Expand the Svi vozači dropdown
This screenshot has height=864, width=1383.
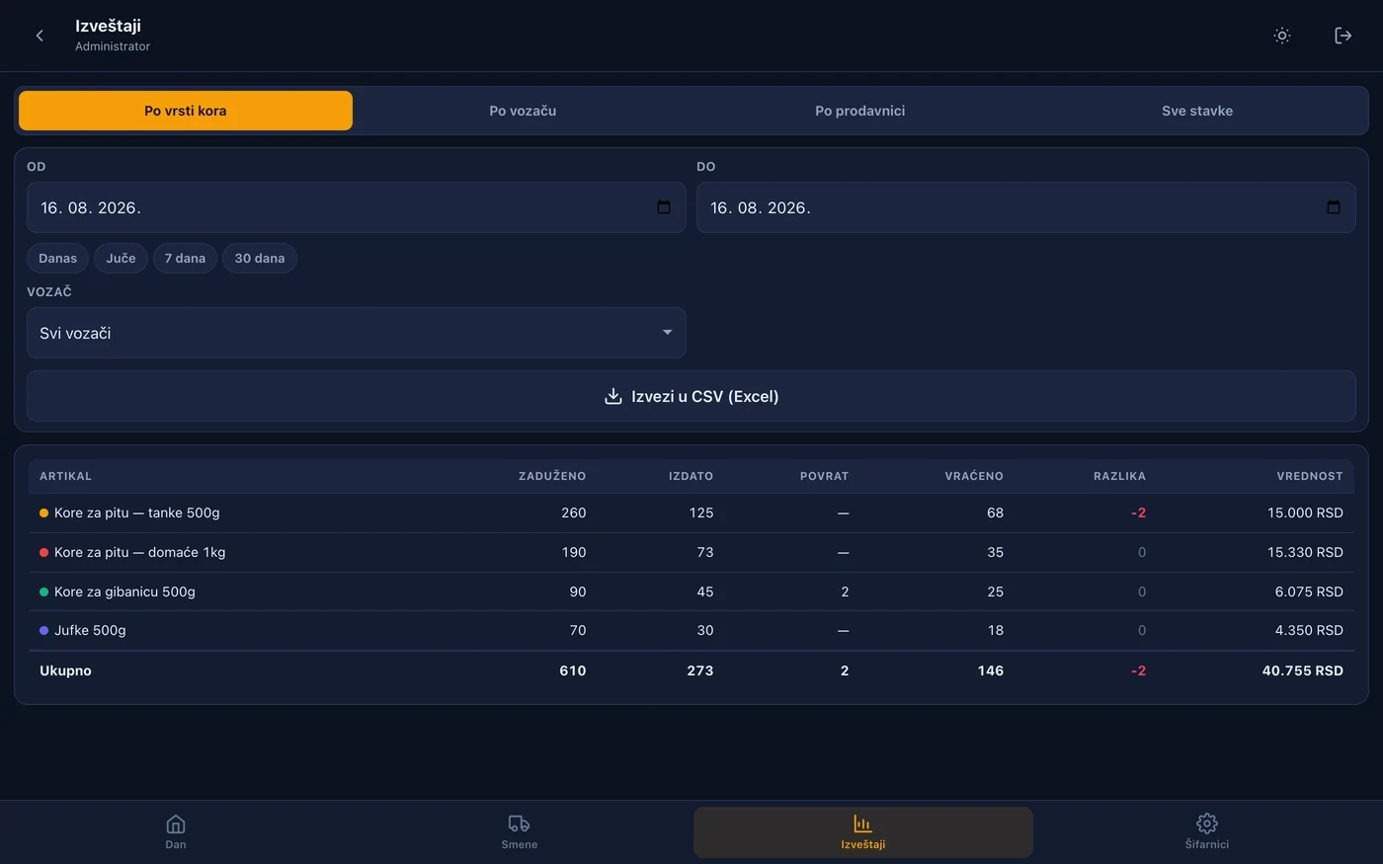(357, 333)
